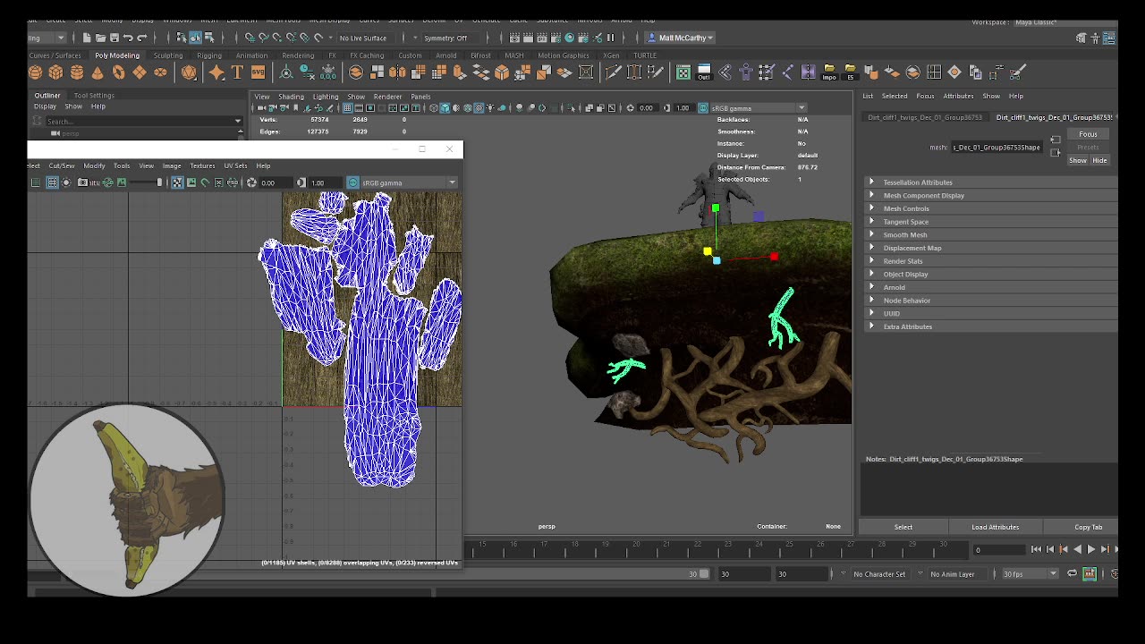
Task: Click the Select button in Attribute Editor
Action: [x=903, y=527]
